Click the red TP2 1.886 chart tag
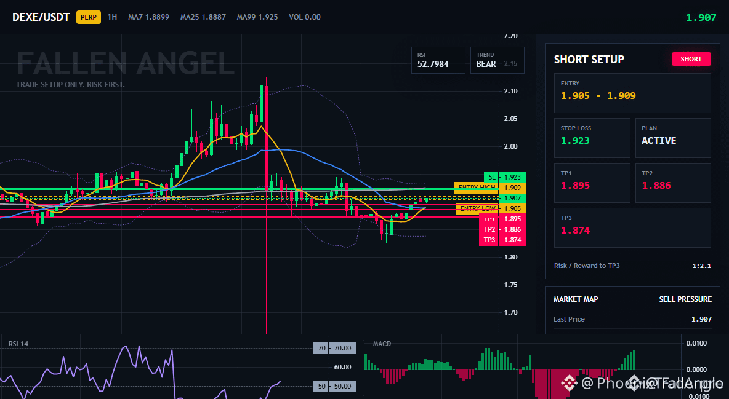 tap(502, 229)
